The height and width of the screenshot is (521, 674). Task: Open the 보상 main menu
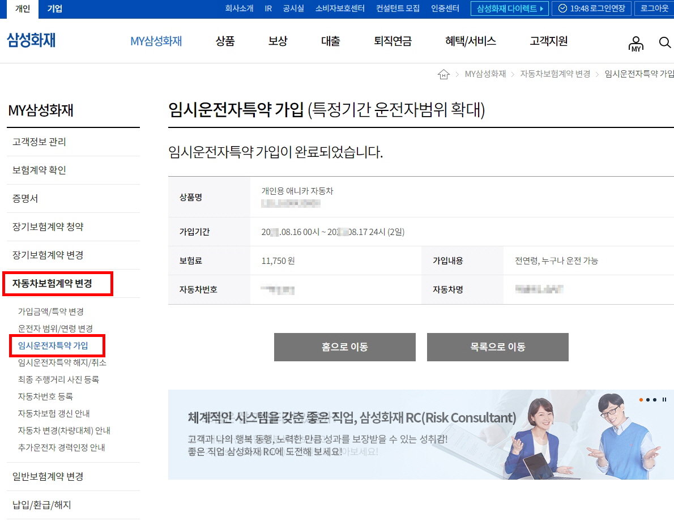coord(278,41)
